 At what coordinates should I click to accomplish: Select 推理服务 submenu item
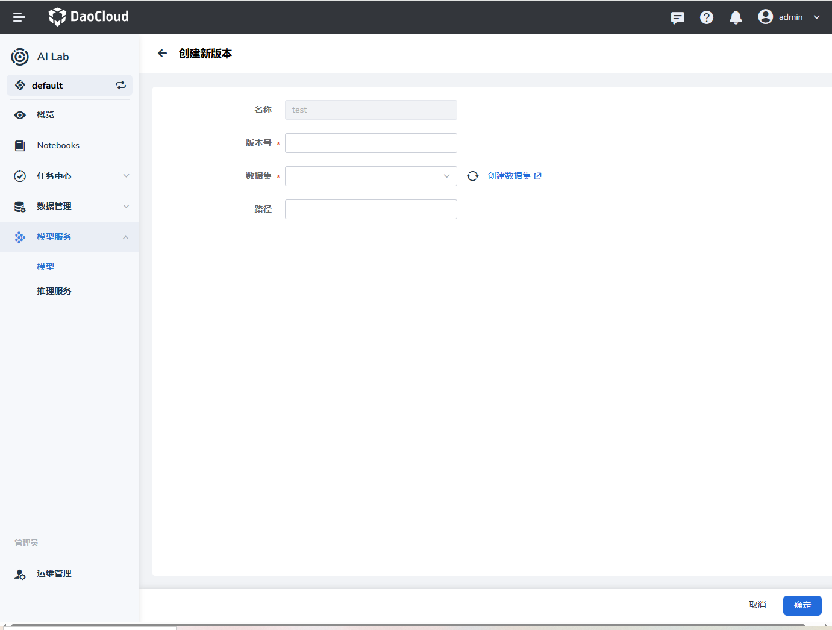54,291
